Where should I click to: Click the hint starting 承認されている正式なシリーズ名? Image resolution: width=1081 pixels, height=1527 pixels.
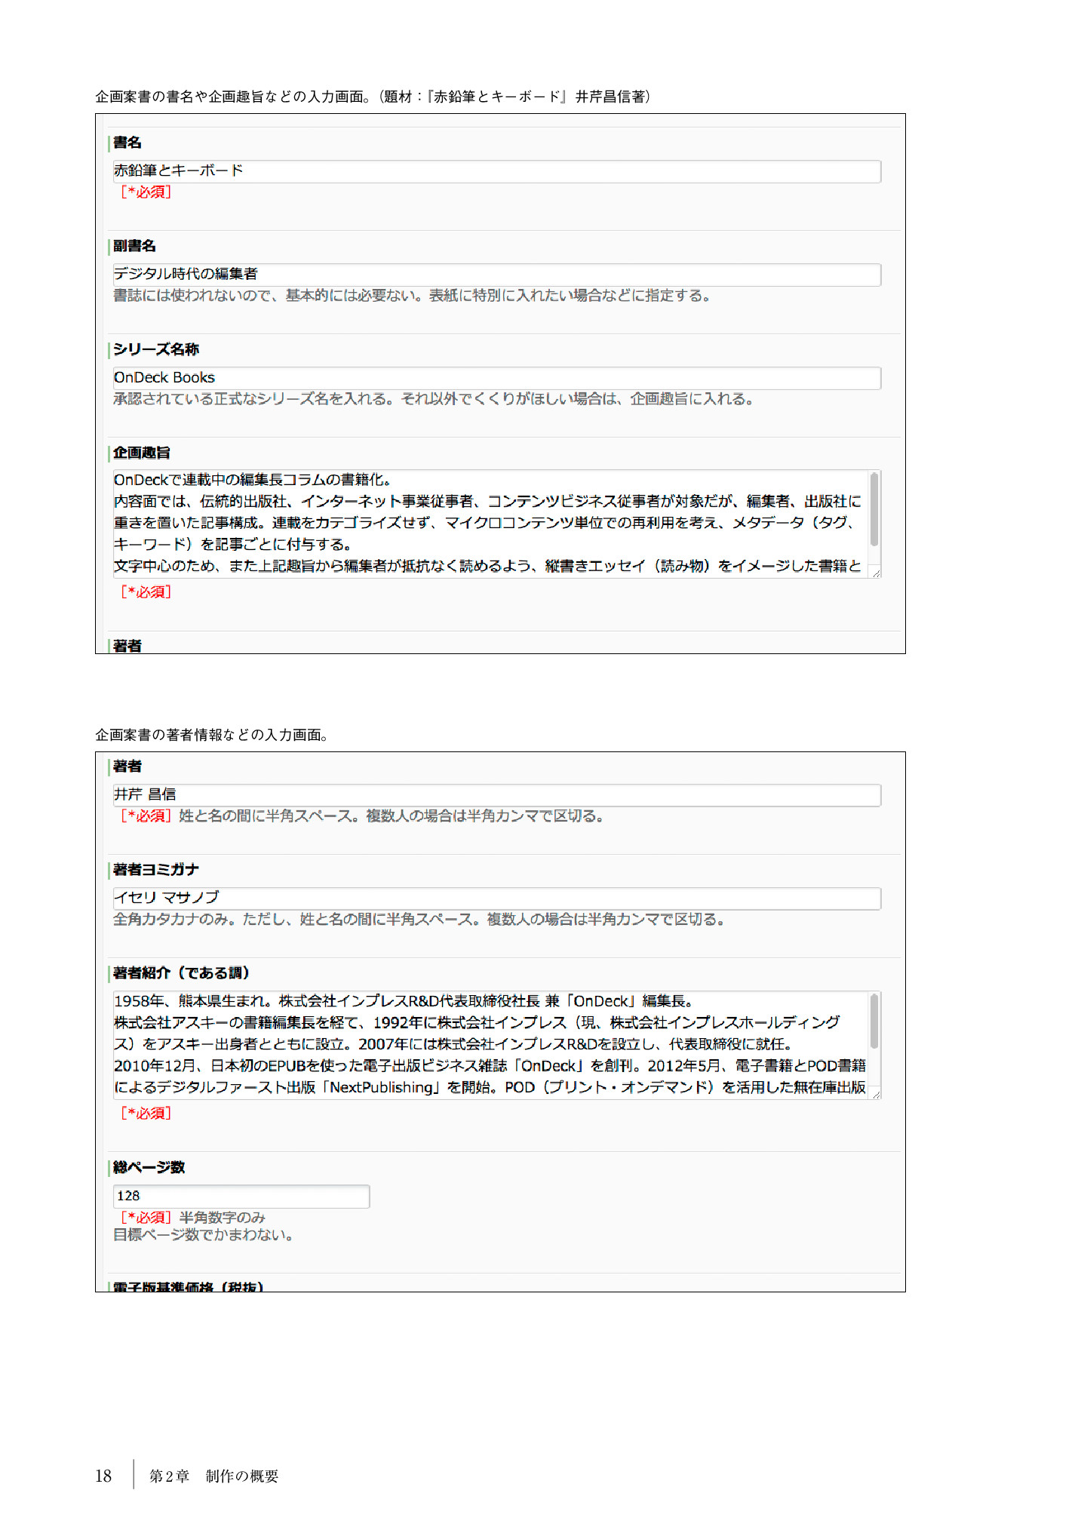click(x=434, y=399)
